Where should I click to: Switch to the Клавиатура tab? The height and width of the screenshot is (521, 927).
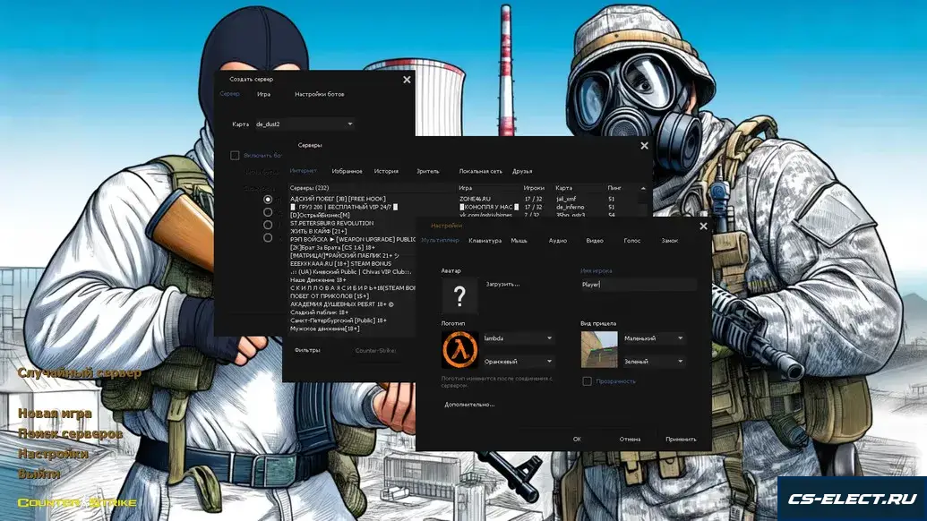pyautogui.click(x=485, y=241)
